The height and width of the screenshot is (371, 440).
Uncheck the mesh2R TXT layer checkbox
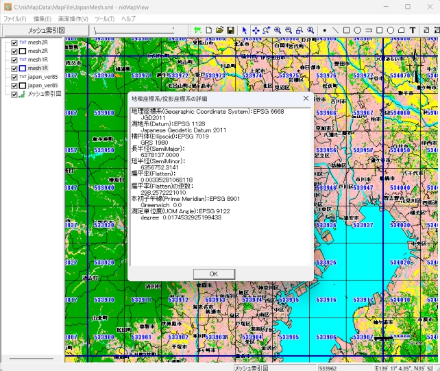[x=14, y=43]
